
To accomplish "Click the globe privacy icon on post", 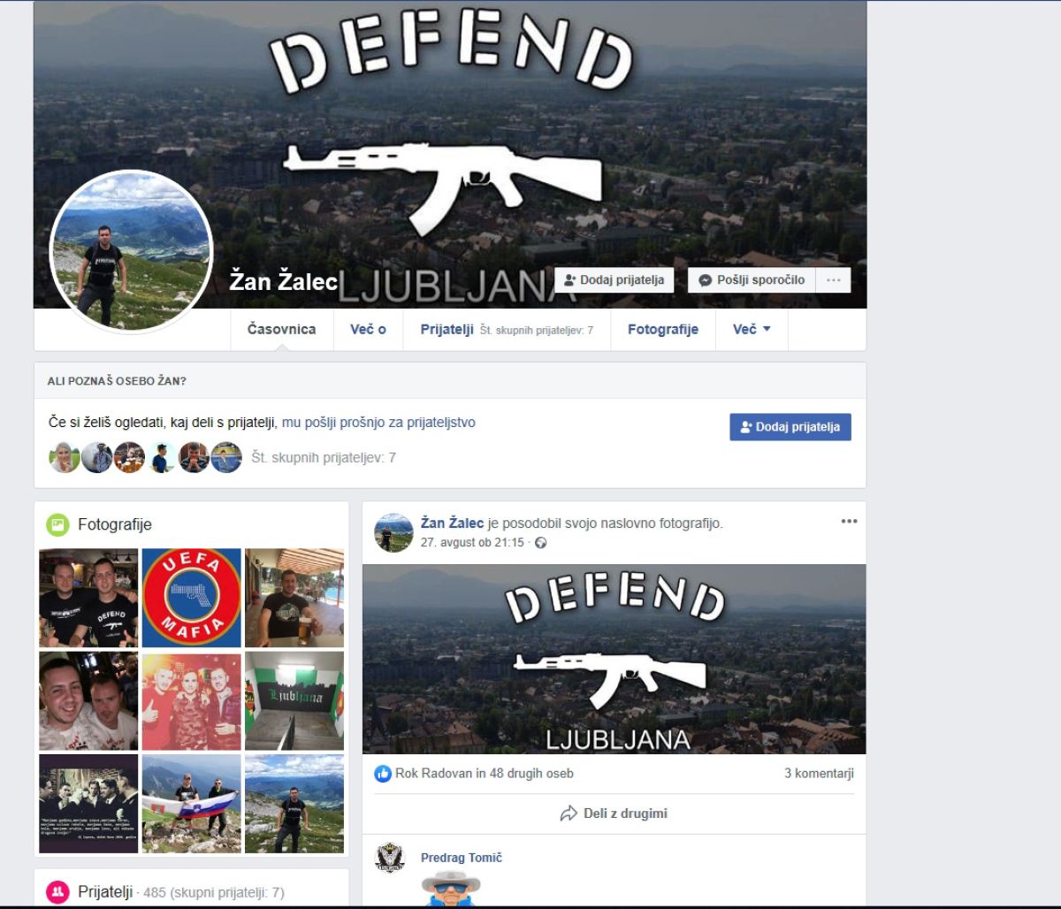I will pyautogui.click(x=541, y=543).
